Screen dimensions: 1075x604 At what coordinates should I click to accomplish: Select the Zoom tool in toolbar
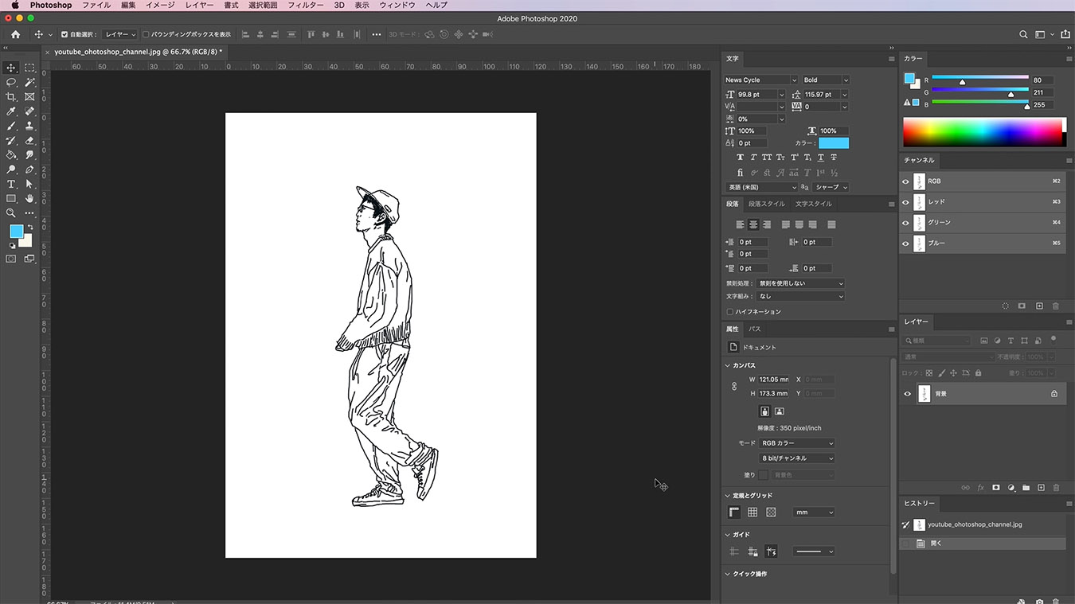[11, 213]
